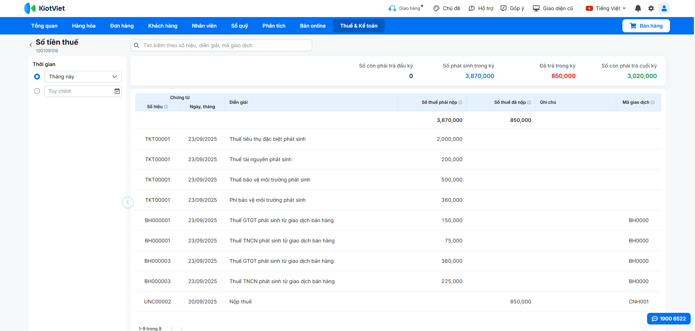Image resolution: width=695 pixels, height=331 pixels.
Task: Open the Đơn hàng menu
Action: pos(122,26)
